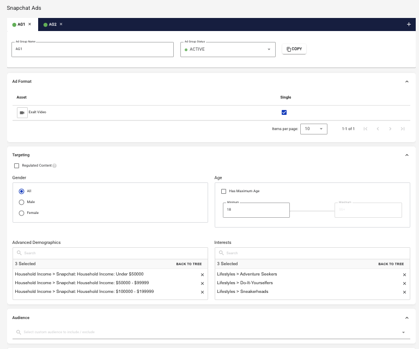Switch to the AG2 tab
419x349 pixels.
52,25
